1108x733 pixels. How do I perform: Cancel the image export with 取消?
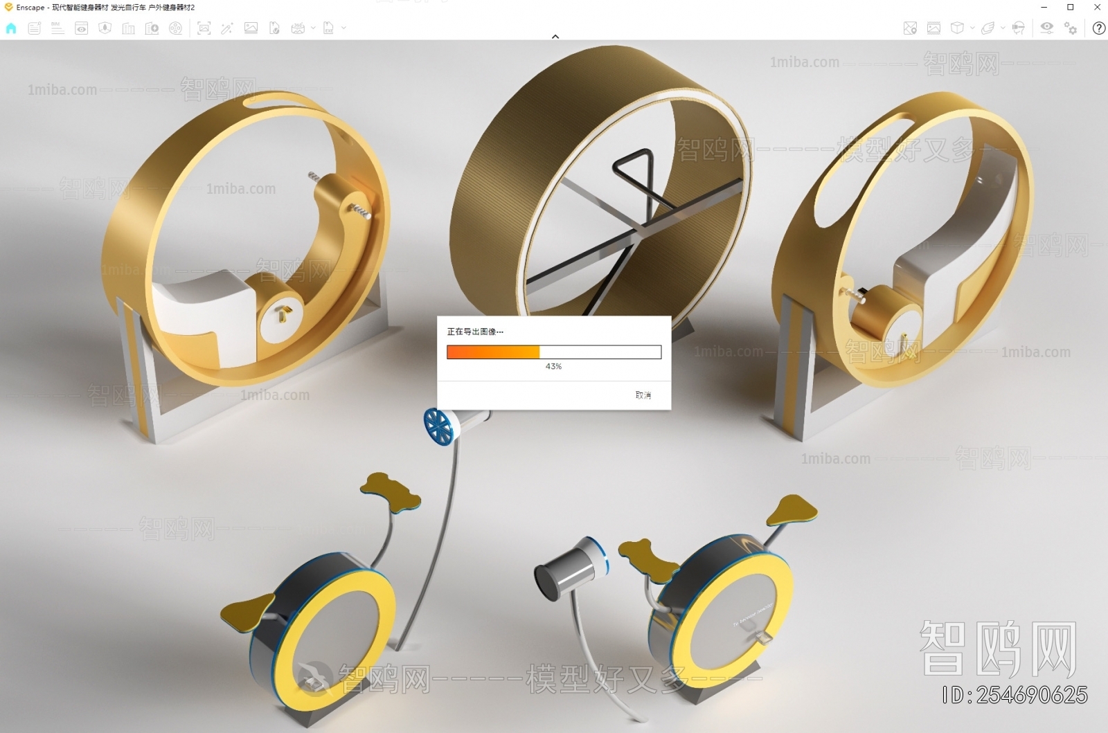pos(643,395)
